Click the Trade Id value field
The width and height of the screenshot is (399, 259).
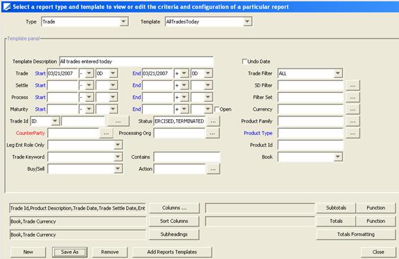(83, 121)
